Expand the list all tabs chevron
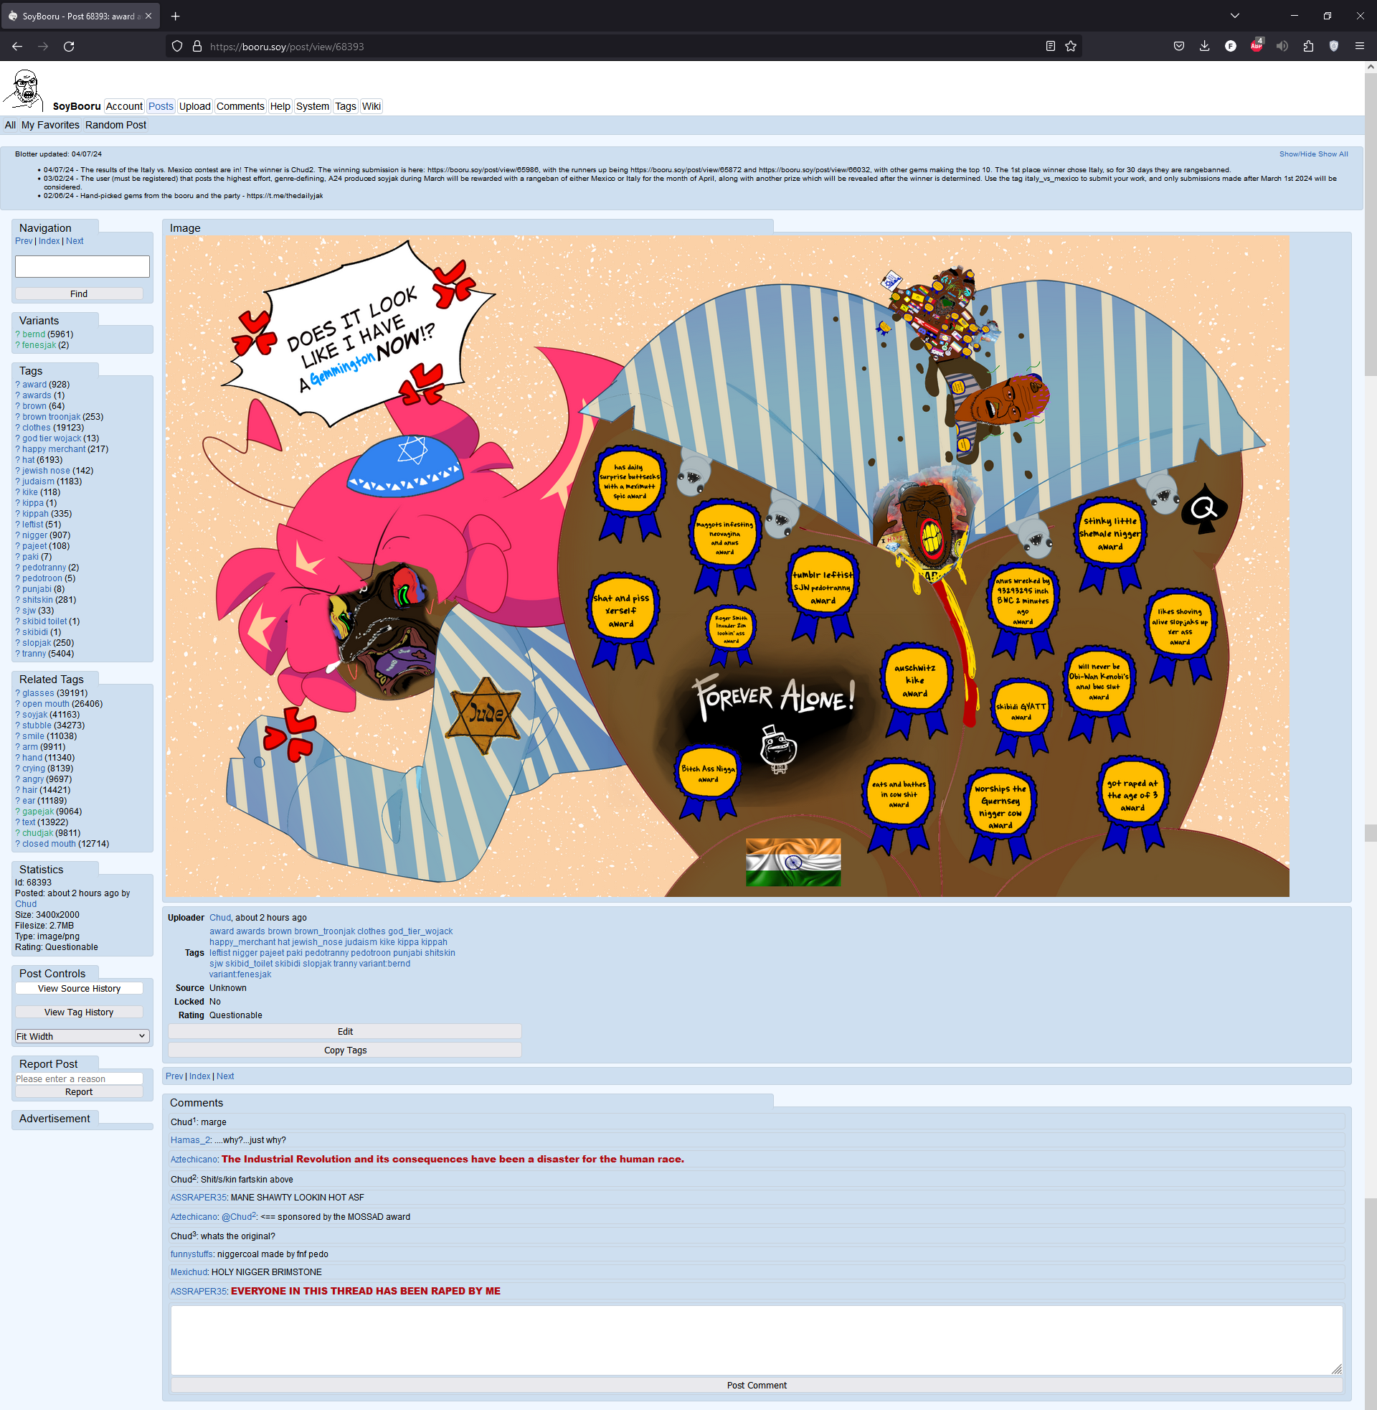Viewport: 1377px width, 1410px height. 1234,16
